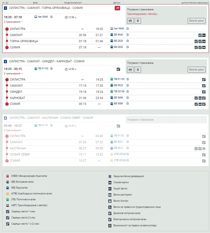Print route 2 using the printer button
This screenshot has width=210, height=233.
coord(130,69)
